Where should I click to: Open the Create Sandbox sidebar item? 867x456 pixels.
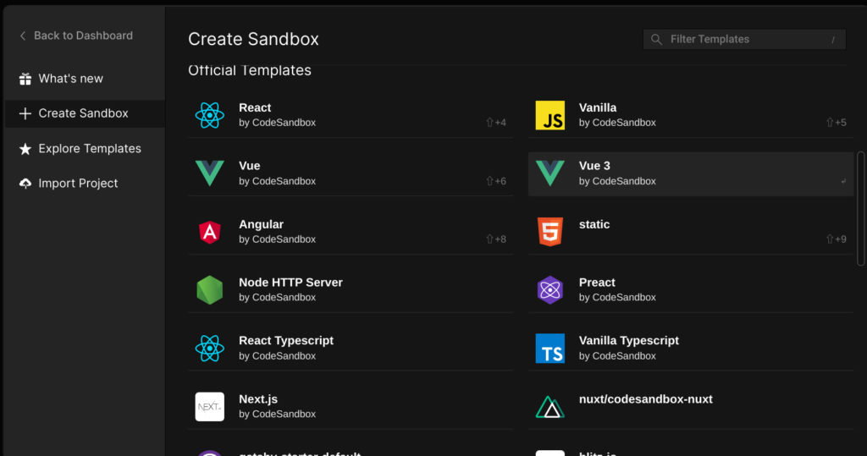tap(85, 113)
